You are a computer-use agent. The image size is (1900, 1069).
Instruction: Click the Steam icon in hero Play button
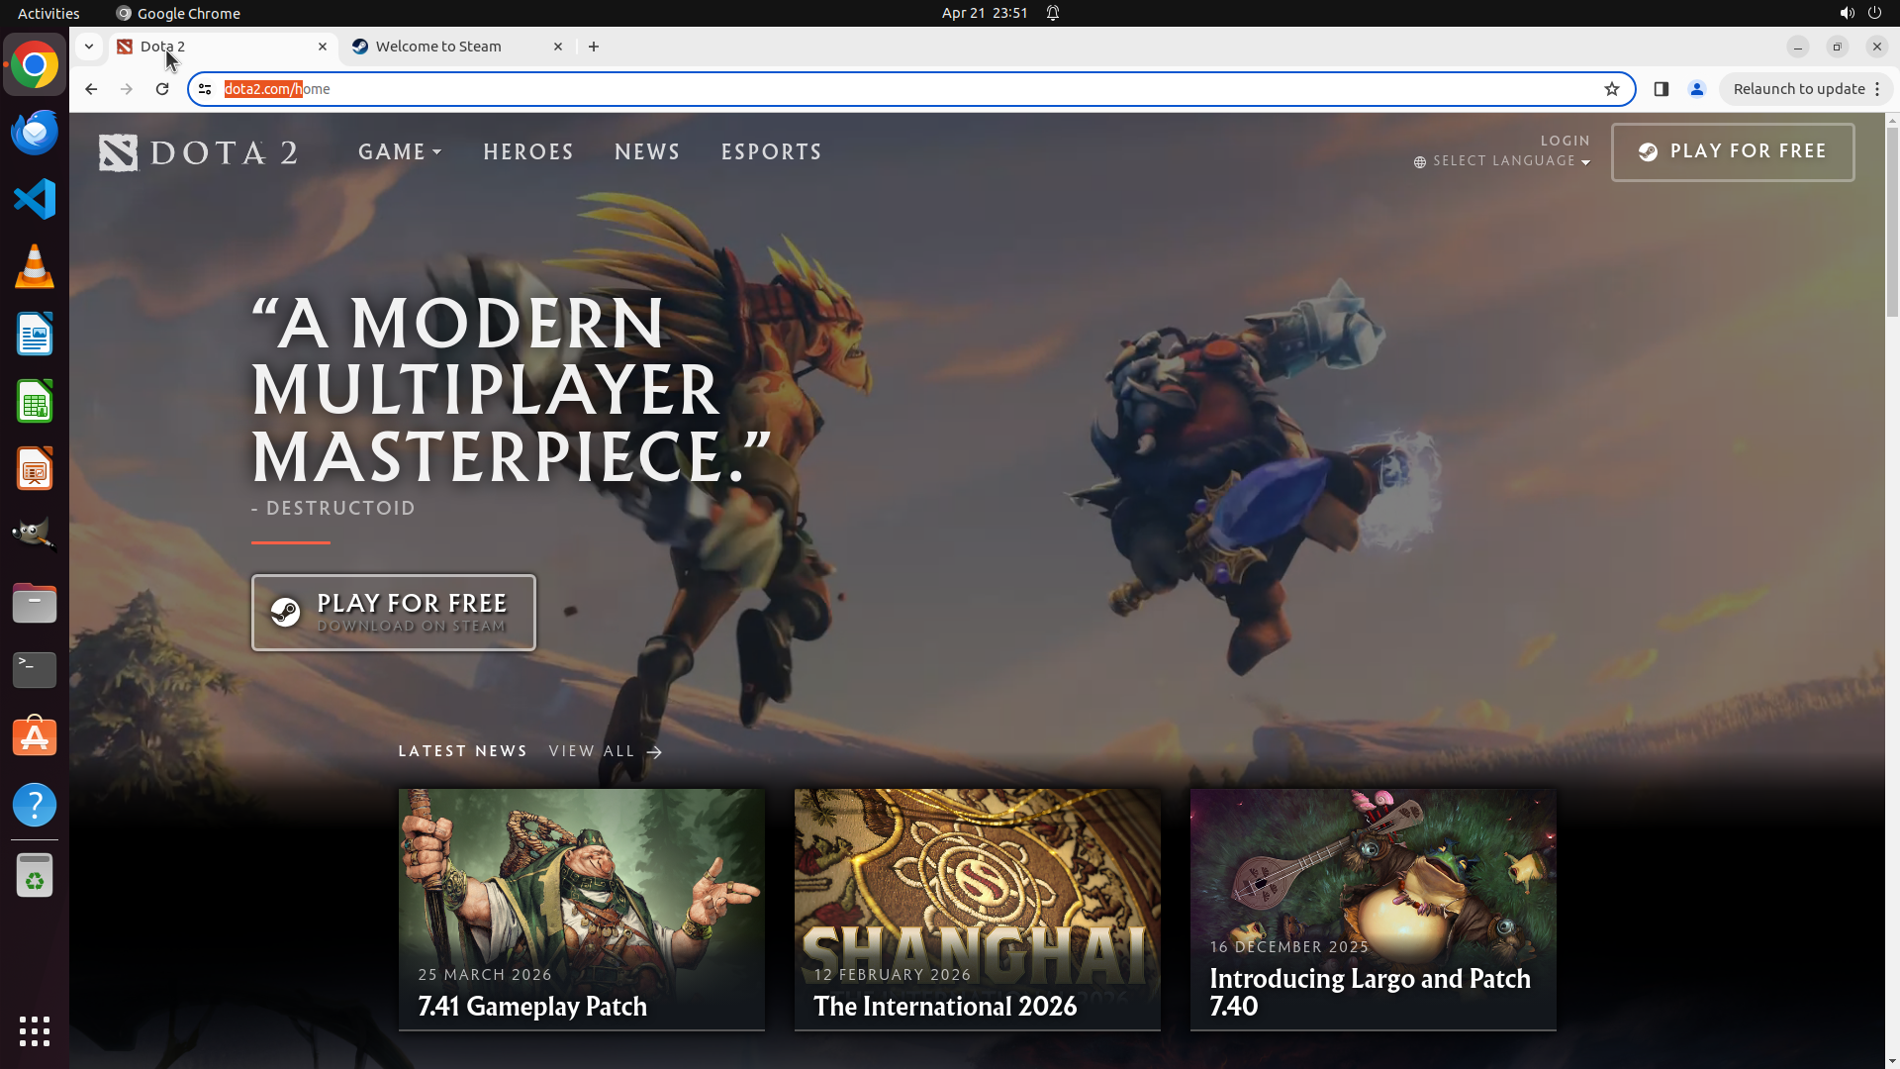click(286, 613)
